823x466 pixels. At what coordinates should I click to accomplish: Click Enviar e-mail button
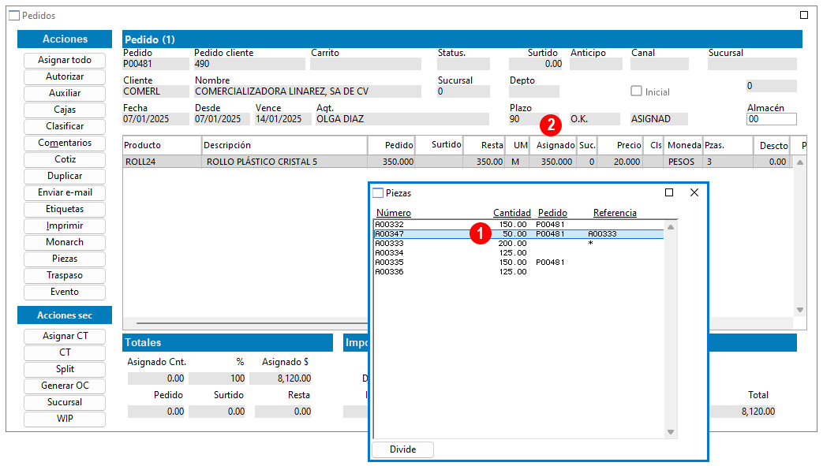click(x=65, y=192)
